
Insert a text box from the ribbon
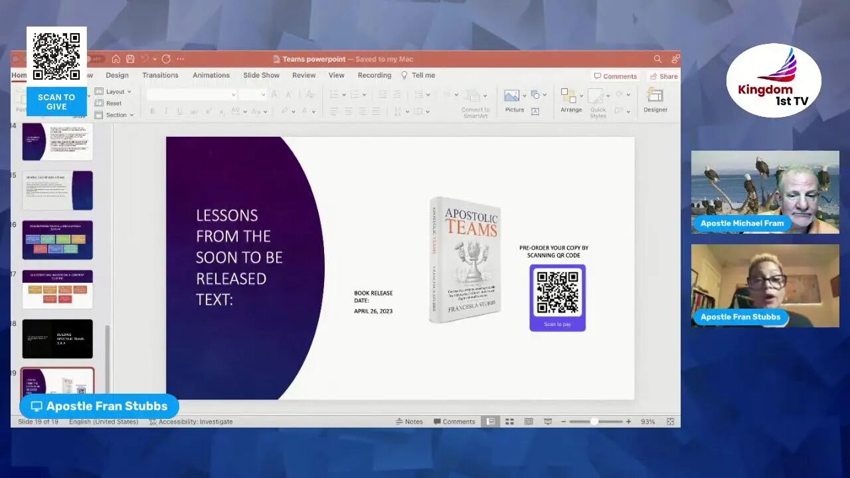pos(535,111)
